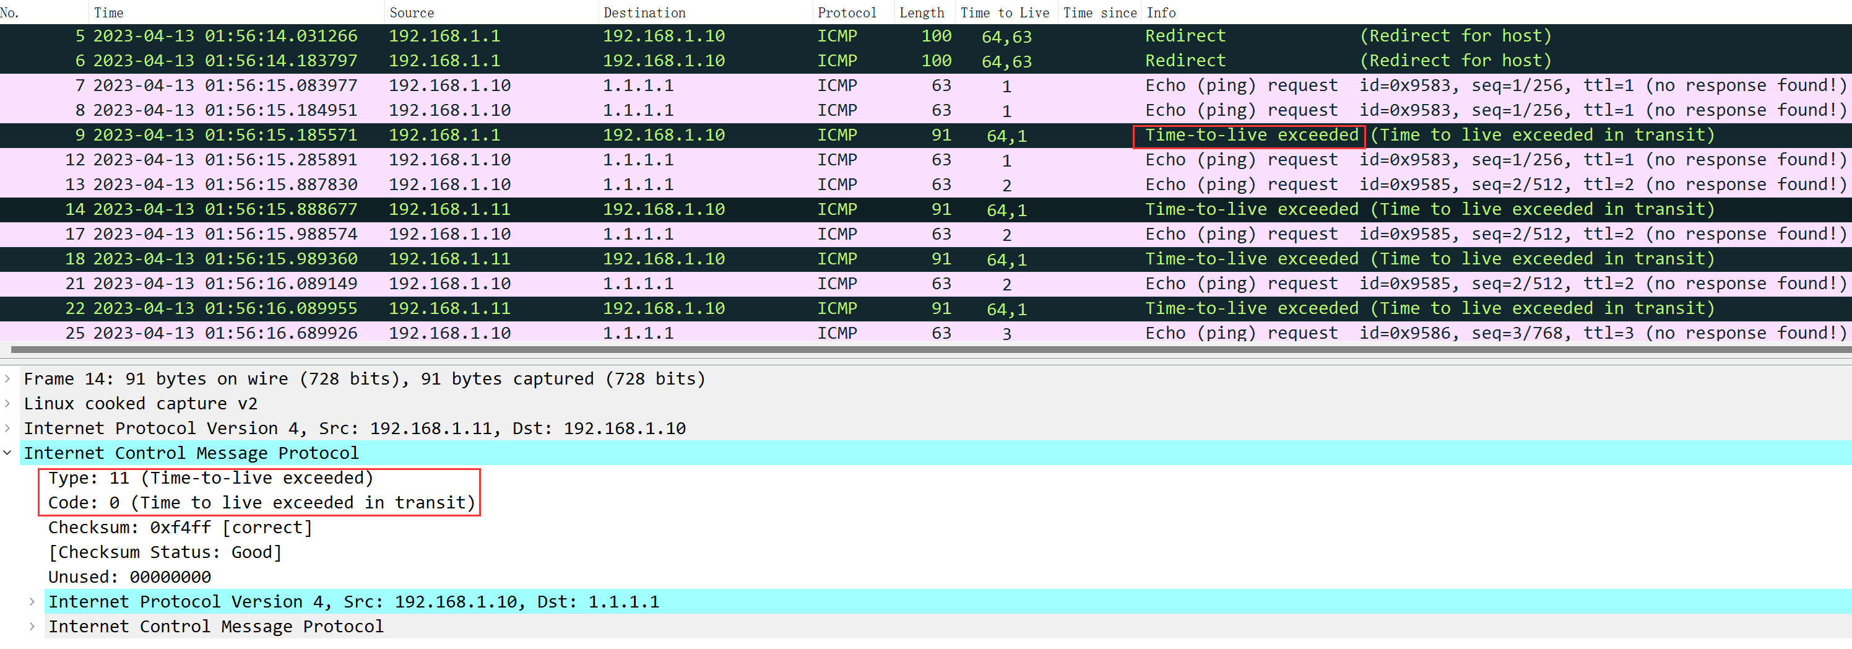
Task: Click ICMP protocol cell in packet 18 row
Action: coord(837,258)
